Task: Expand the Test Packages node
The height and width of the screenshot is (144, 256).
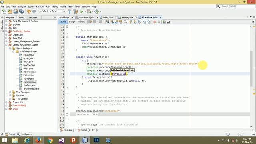Action: pyautogui.click(x=10, y=92)
